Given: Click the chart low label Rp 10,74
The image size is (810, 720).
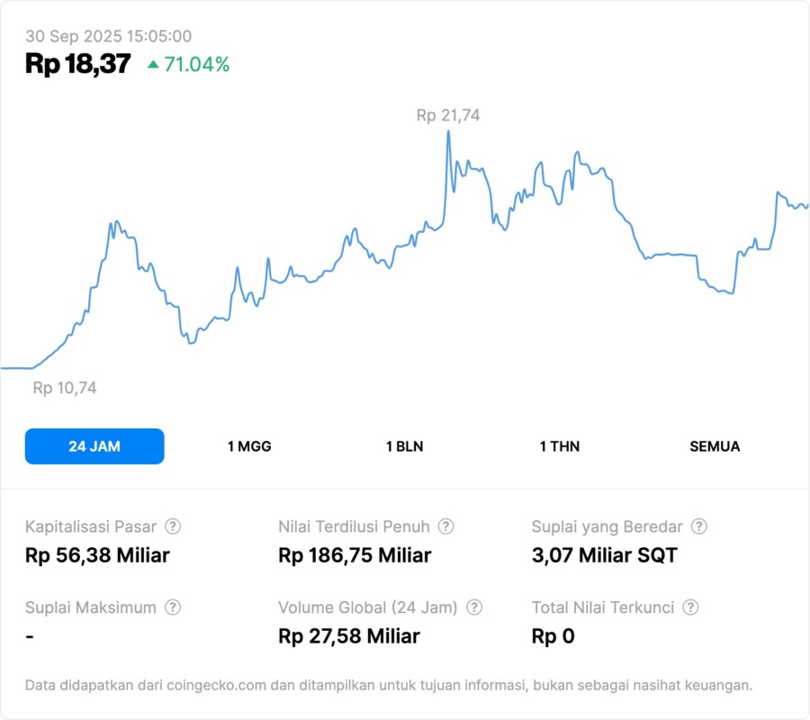Looking at the screenshot, I should 65,389.
